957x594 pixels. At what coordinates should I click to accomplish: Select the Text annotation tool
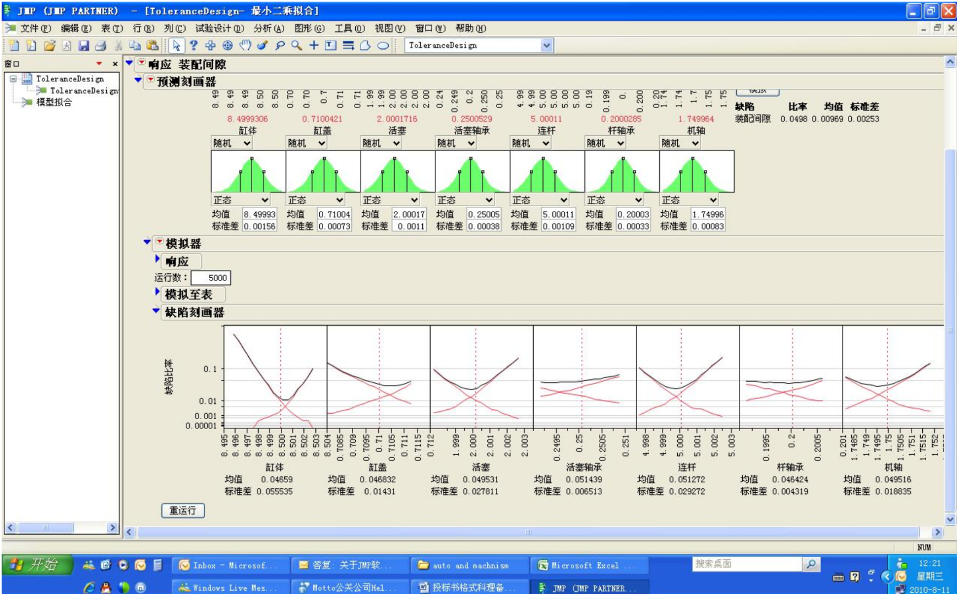[x=330, y=46]
